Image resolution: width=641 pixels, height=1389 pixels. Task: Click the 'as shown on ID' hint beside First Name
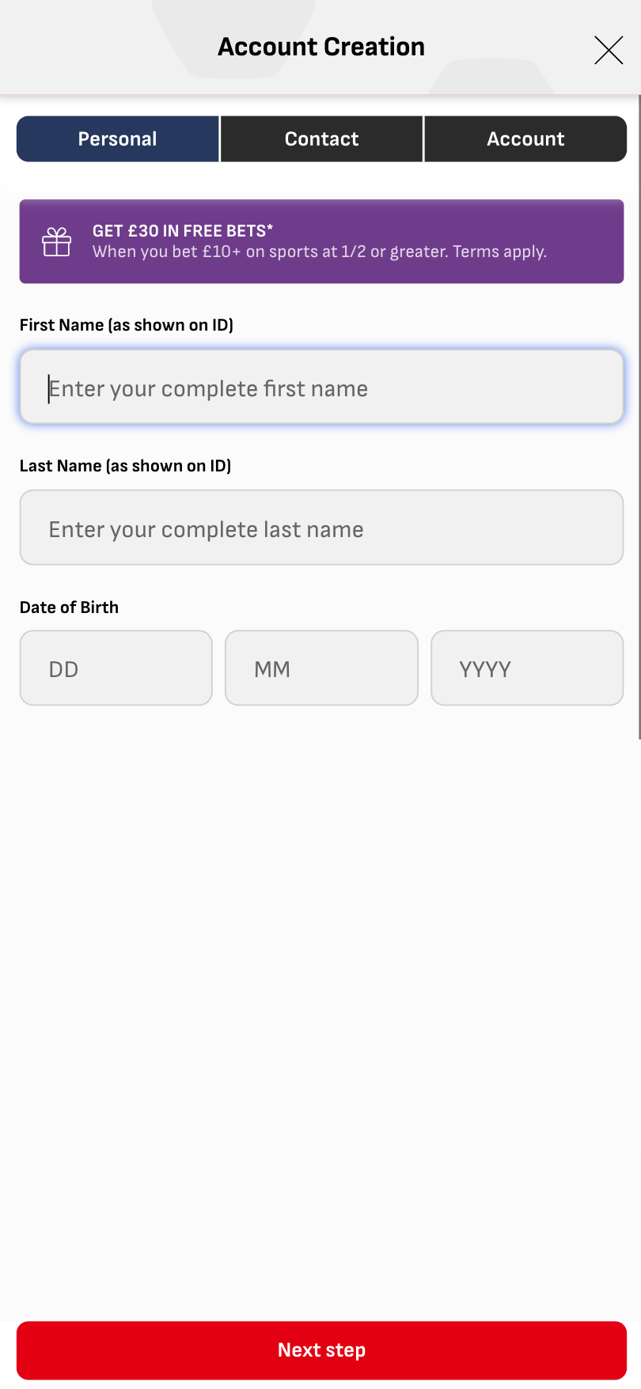click(x=171, y=325)
